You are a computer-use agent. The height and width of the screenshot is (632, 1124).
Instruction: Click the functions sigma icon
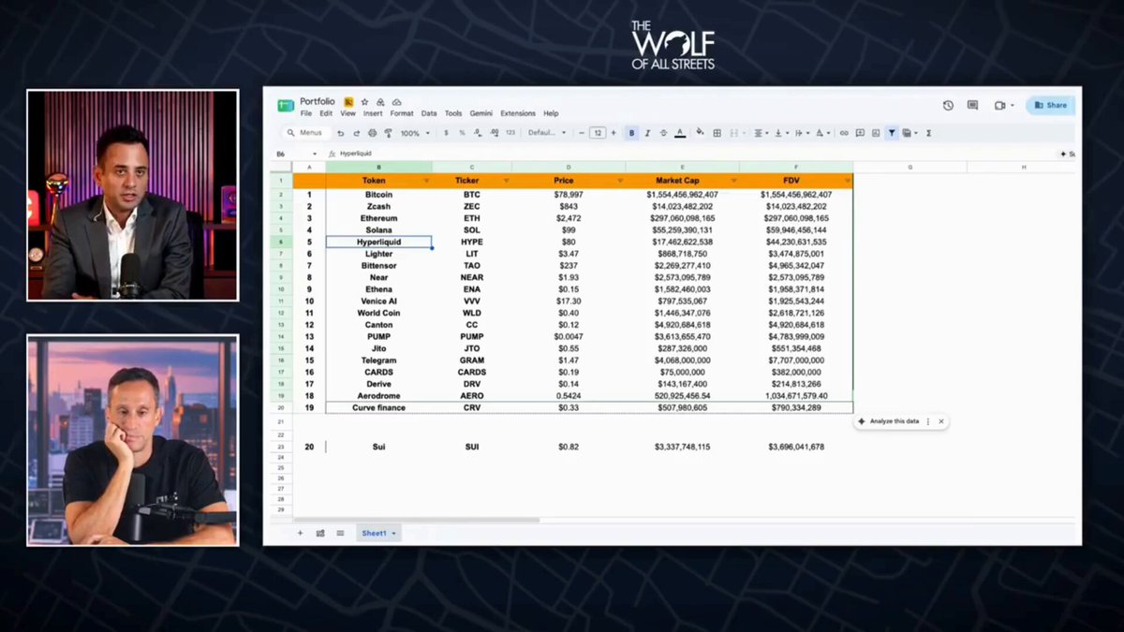pyautogui.click(x=928, y=133)
